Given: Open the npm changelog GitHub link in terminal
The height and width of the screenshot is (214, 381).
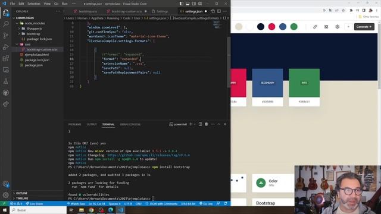Looking at the screenshot, I should point(148,155).
